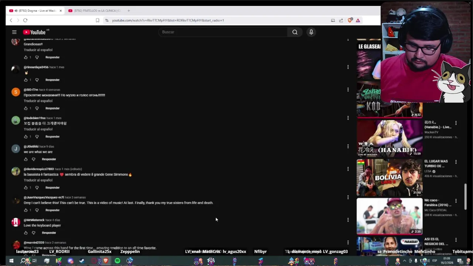Dislike 'Love the keyboard player' comment

tap(34, 233)
